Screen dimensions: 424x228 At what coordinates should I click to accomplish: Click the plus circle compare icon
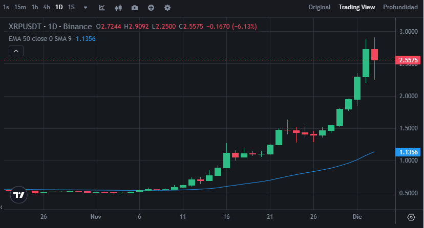(151, 8)
